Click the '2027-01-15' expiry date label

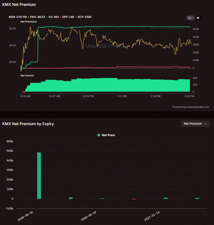tap(152, 216)
